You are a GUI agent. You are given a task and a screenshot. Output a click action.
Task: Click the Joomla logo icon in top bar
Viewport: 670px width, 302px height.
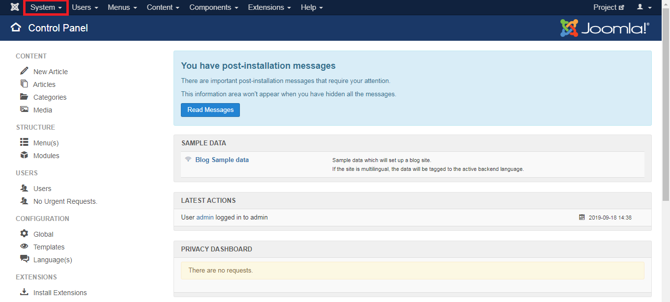coord(15,7)
